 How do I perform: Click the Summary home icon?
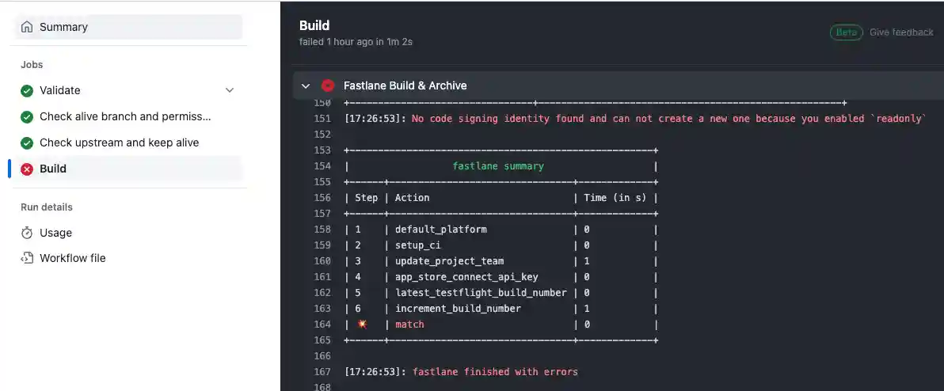click(27, 27)
